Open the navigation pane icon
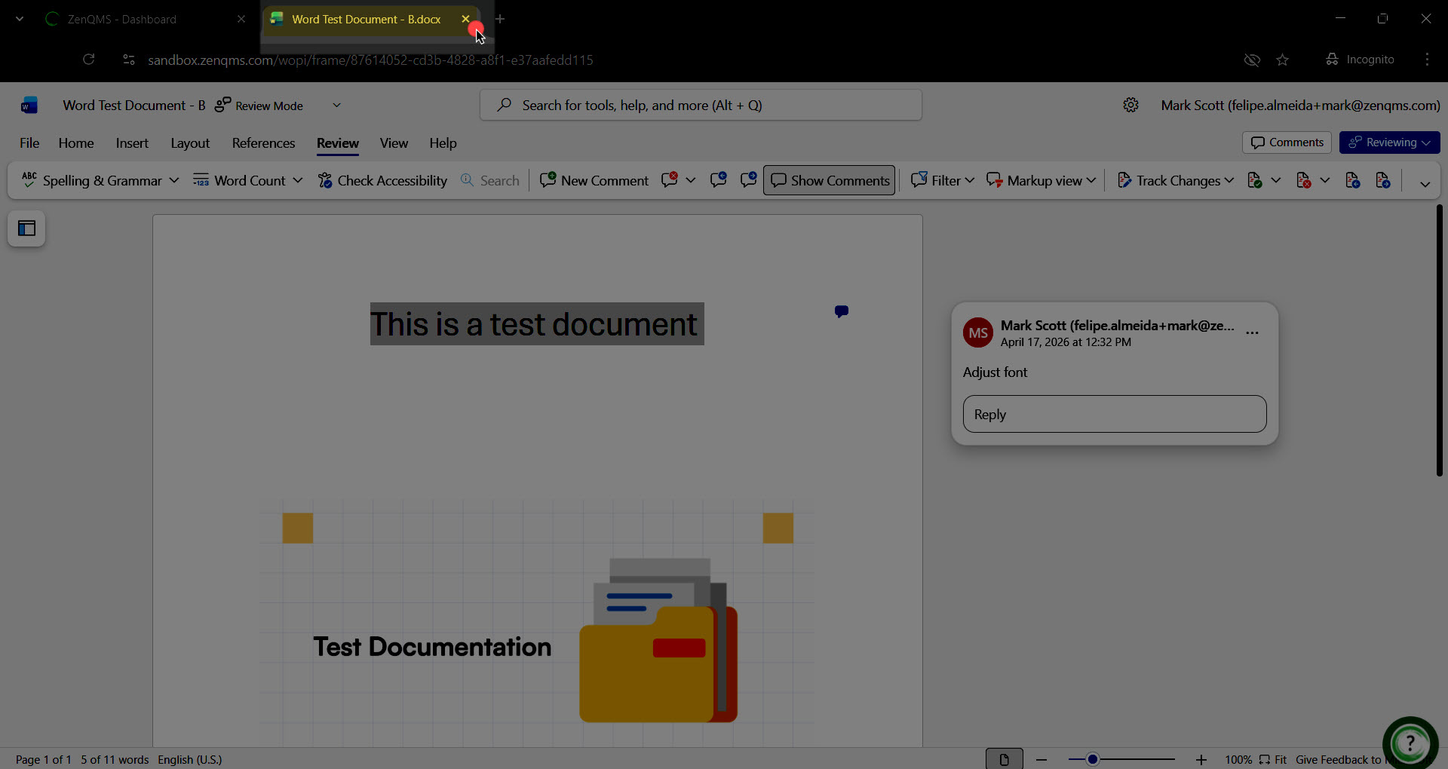 click(x=26, y=228)
